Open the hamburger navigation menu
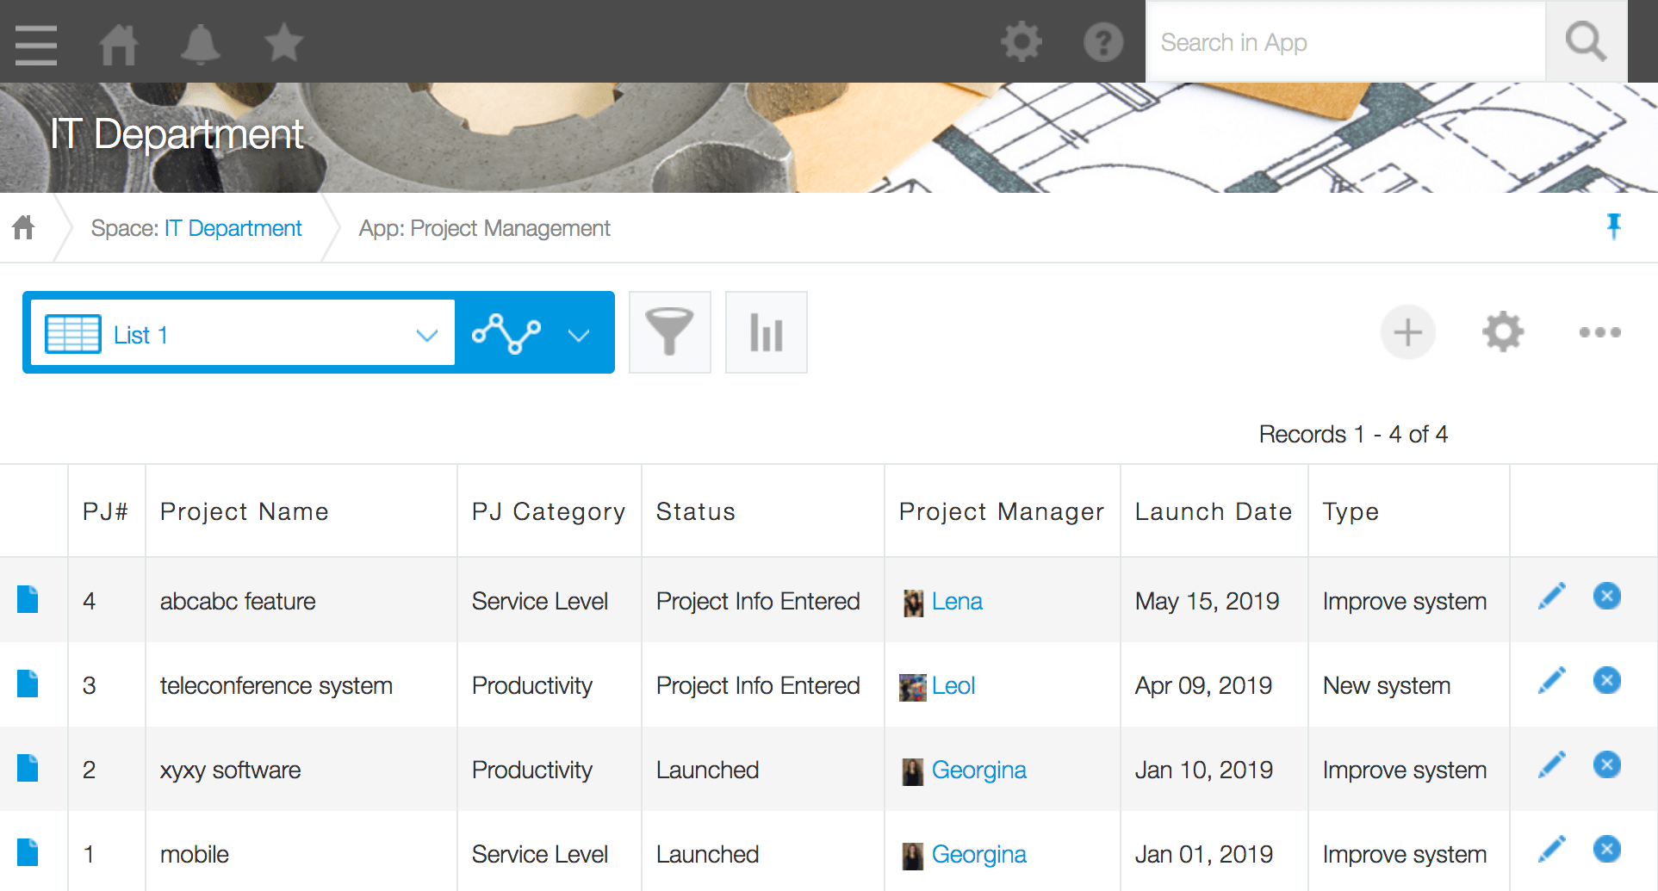The height and width of the screenshot is (891, 1658). point(36,43)
